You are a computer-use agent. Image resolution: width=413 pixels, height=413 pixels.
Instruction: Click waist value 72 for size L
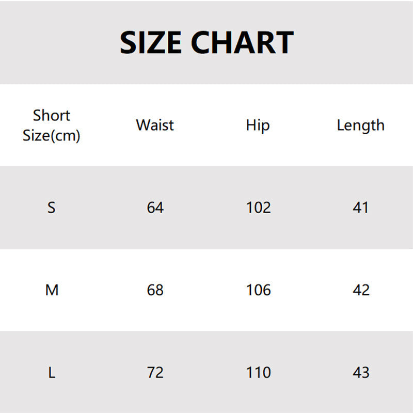click(155, 372)
